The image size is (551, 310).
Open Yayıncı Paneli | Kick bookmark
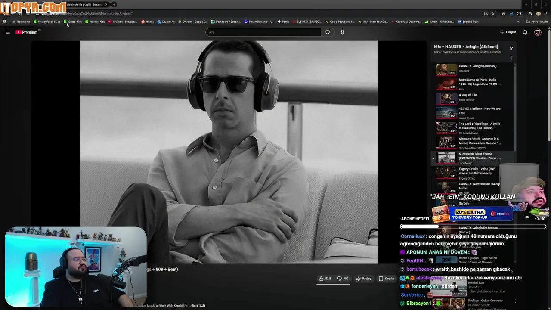(47, 22)
